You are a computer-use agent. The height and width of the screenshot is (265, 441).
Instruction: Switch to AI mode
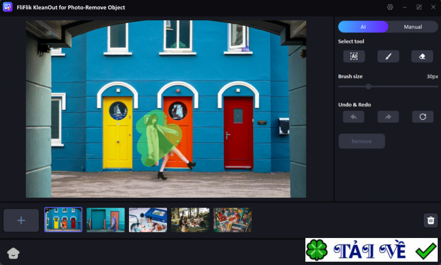pos(363,27)
